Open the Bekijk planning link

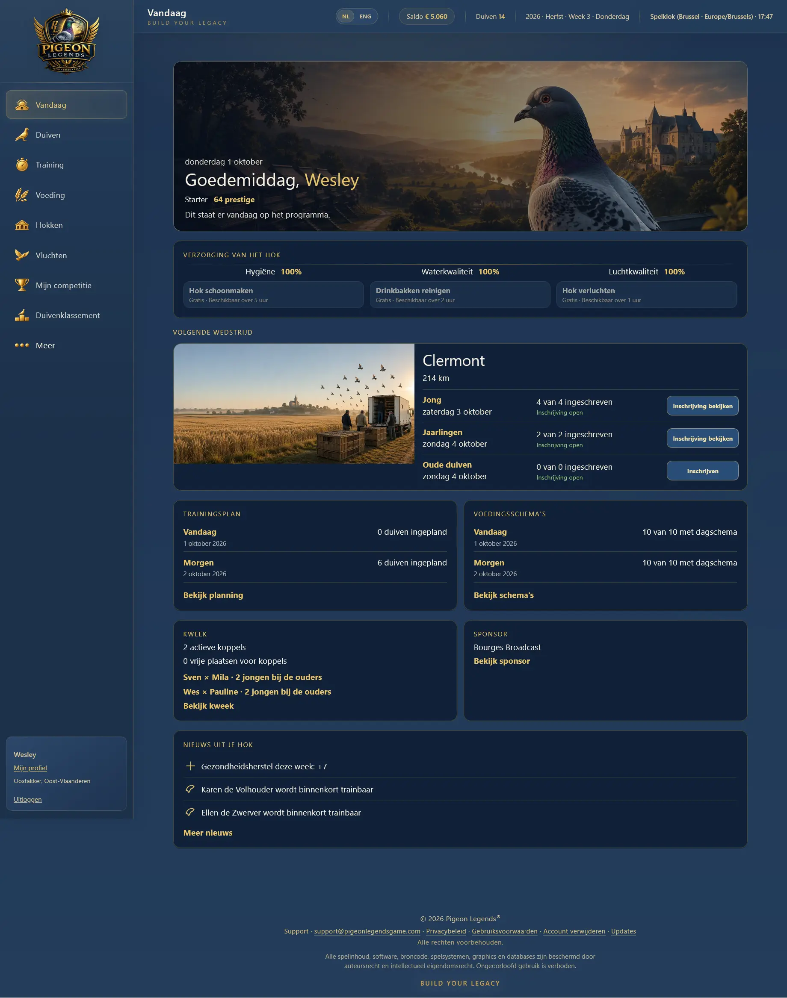[x=213, y=595]
